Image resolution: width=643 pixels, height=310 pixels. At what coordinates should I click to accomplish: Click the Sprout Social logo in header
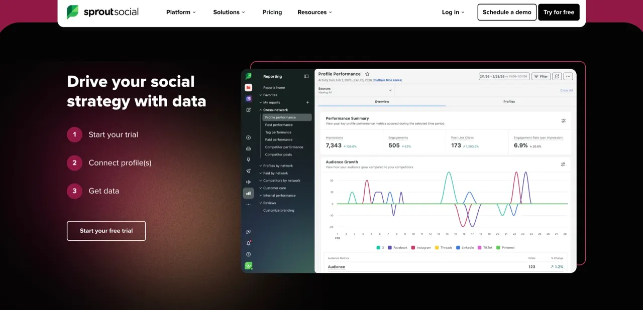102,12
